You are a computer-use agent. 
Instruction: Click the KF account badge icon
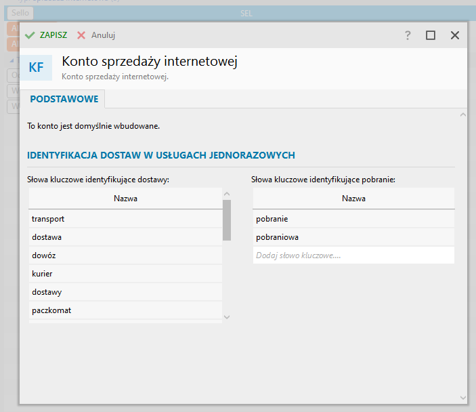(x=41, y=68)
